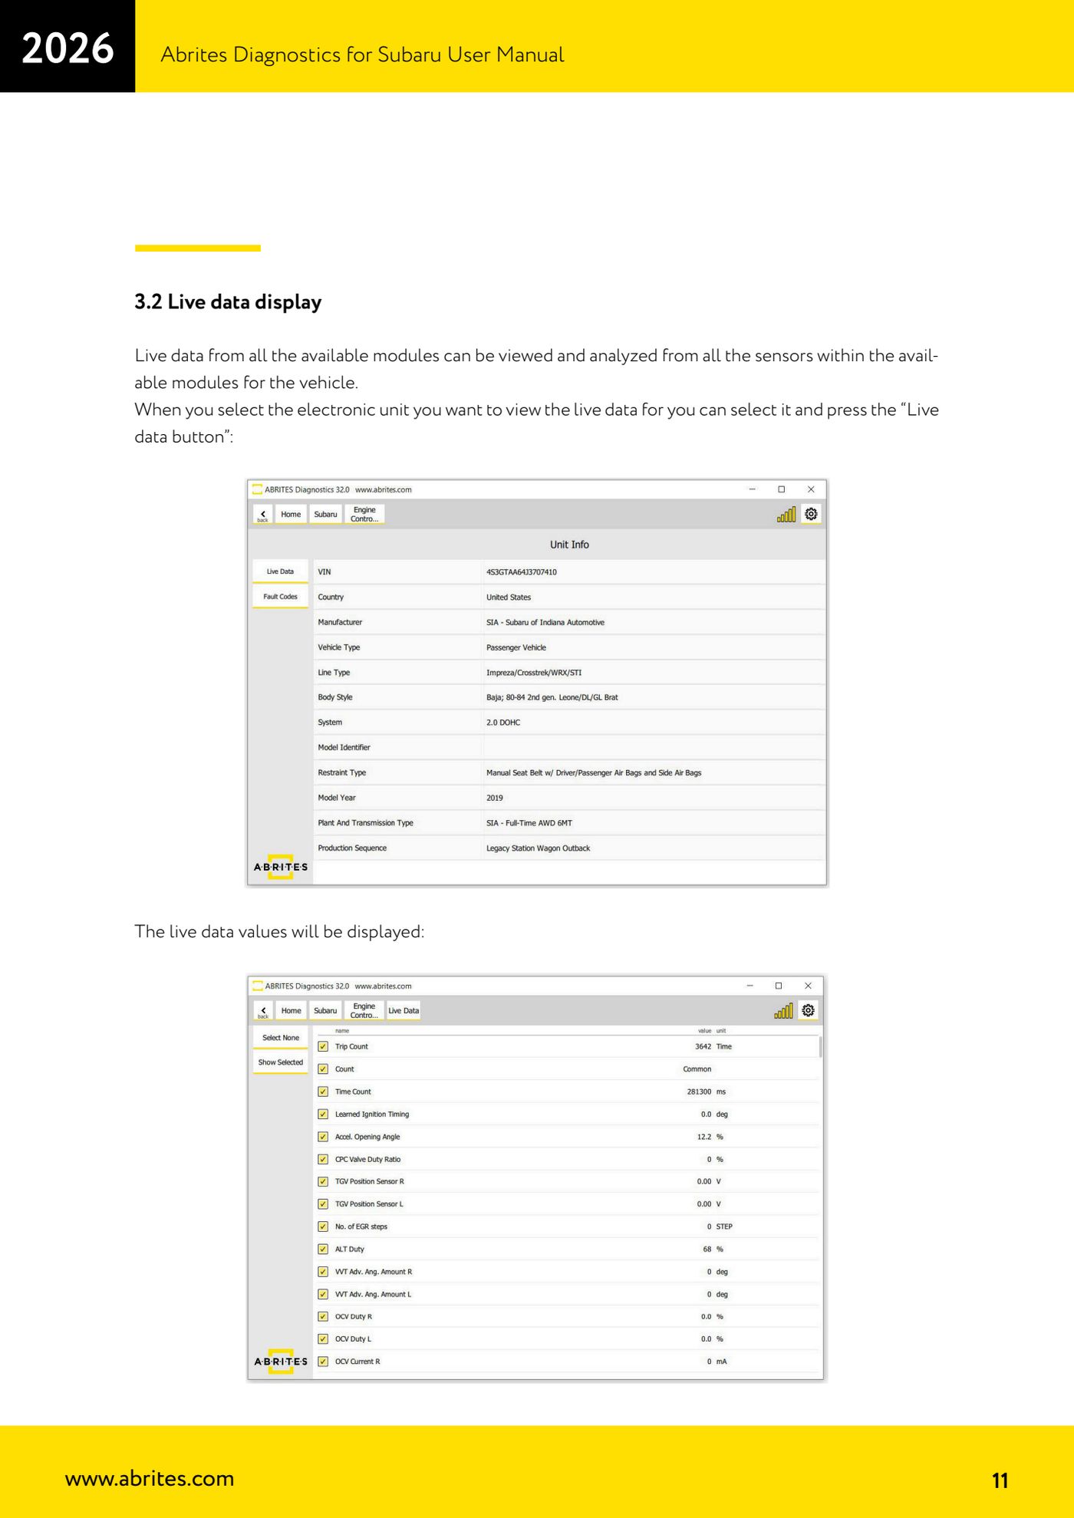Click the ABRITES logo in Live Data window
Viewport: 1074px width, 1518px height.
click(281, 1362)
